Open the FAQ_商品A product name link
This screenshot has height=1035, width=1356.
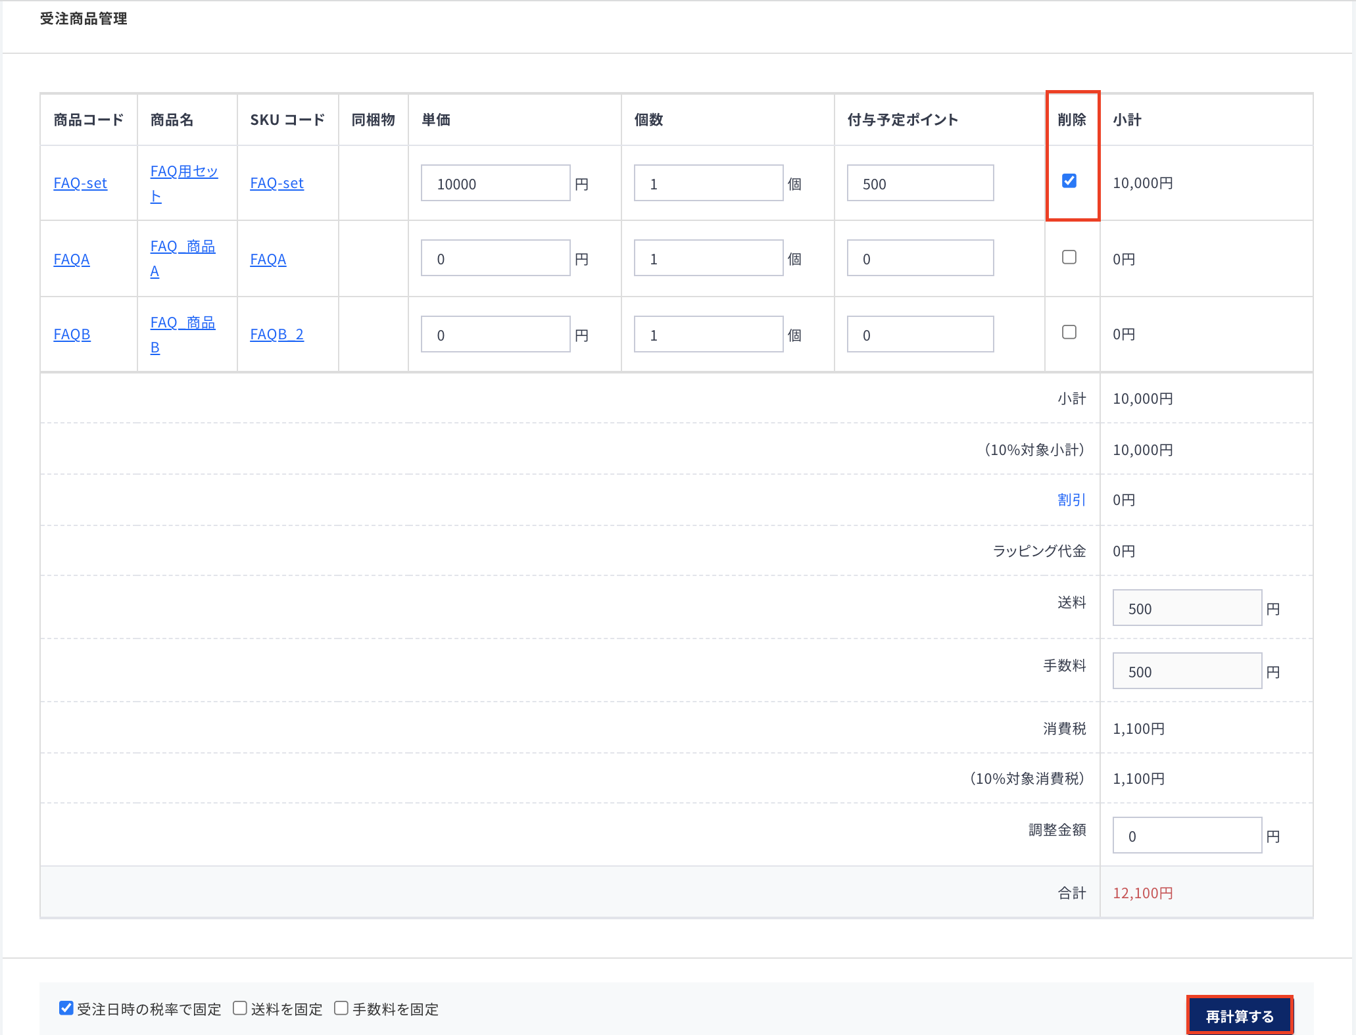(183, 259)
